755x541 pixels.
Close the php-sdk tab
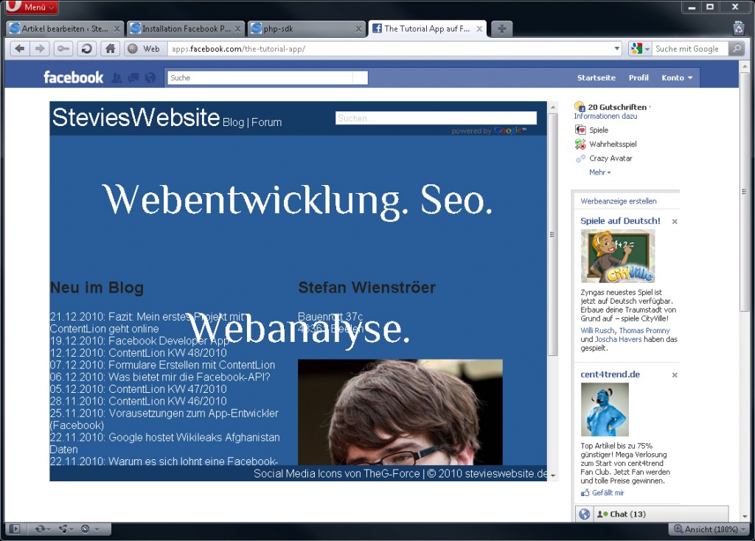359,29
